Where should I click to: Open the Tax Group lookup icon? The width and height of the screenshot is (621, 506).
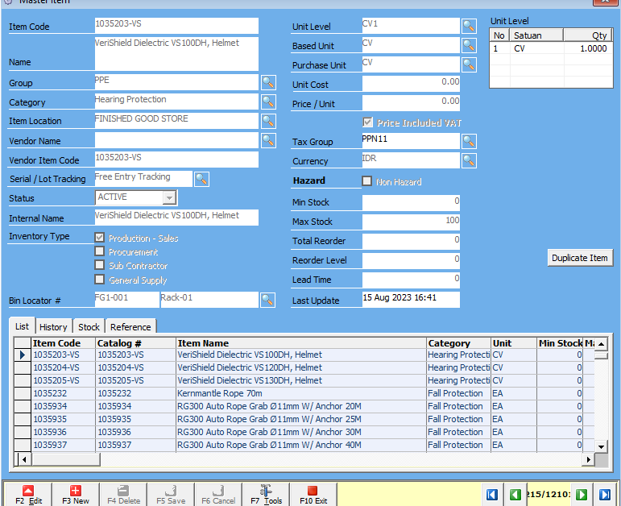point(469,142)
